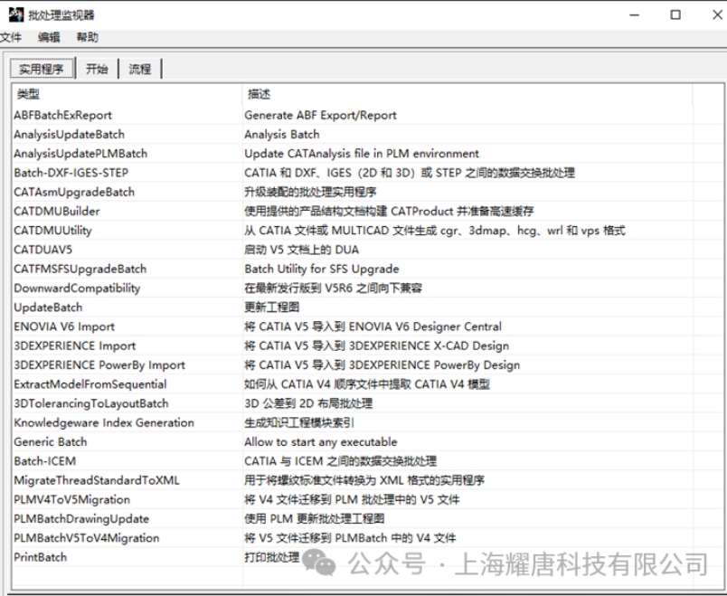Click '将 CATIA V5 导入到 3DEXPERIENCE PowerBy Design'
This screenshot has width=727, height=596.
(382, 365)
